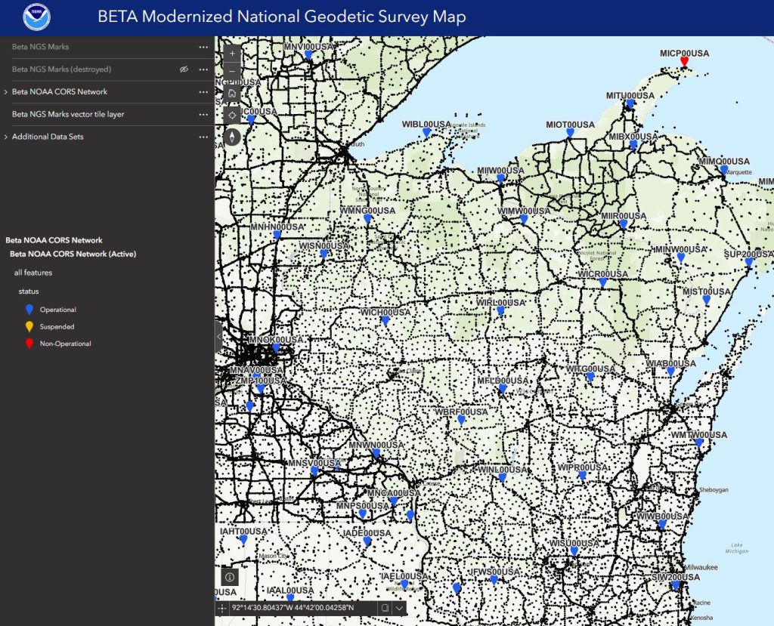Click the MNOK00USA station marker

click(276, 348)
